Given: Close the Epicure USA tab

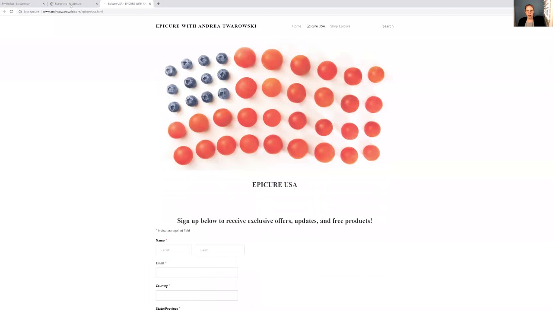Looking at the screenshot, I should pyautogui.click(x=150, y=4).
